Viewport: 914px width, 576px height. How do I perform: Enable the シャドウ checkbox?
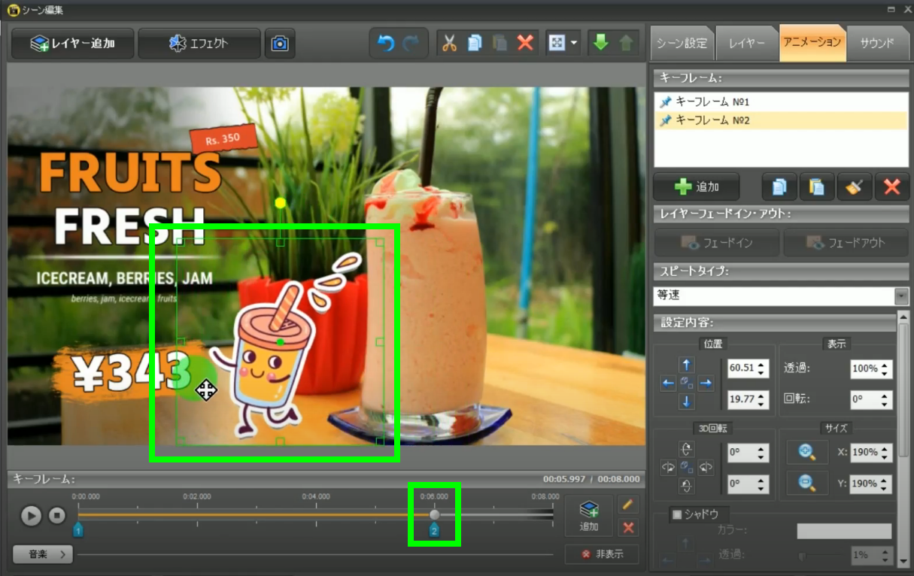676,514
